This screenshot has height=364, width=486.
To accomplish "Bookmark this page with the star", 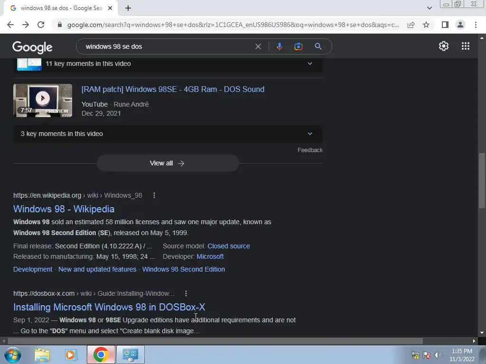I will coord(426,25).
